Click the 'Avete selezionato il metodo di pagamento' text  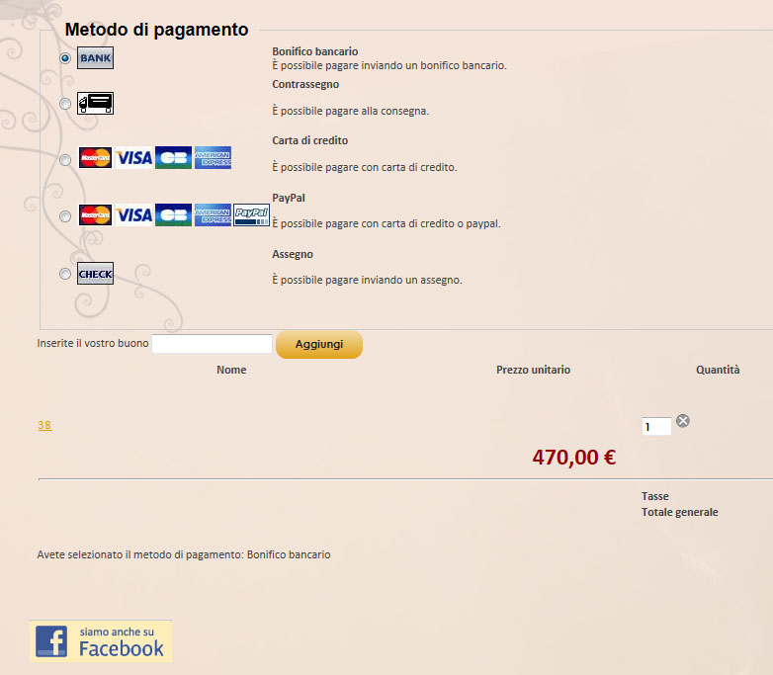184,554
